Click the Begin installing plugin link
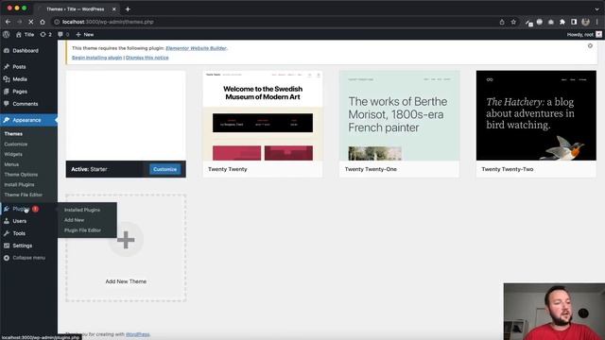 click(x=96, y=58)
